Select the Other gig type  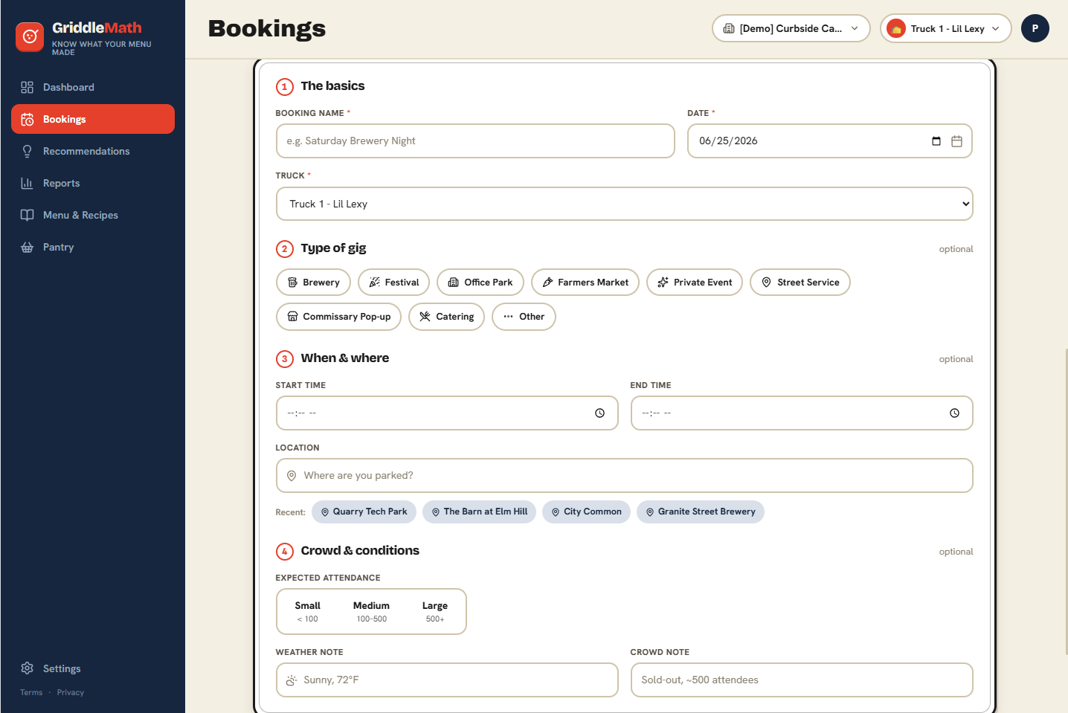tap(524, 317)
